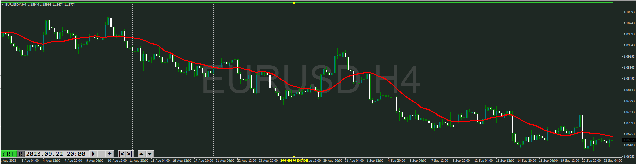Click the 22 Sep 04:00 time axis label
This screenshot has width=636, height=164.
click(613, 161)
